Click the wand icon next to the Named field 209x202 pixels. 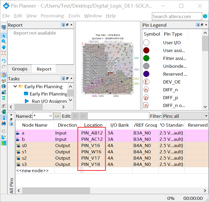tap(57, 116)
